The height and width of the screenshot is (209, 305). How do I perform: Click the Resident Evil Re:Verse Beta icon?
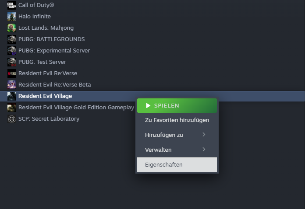point(12,85)
